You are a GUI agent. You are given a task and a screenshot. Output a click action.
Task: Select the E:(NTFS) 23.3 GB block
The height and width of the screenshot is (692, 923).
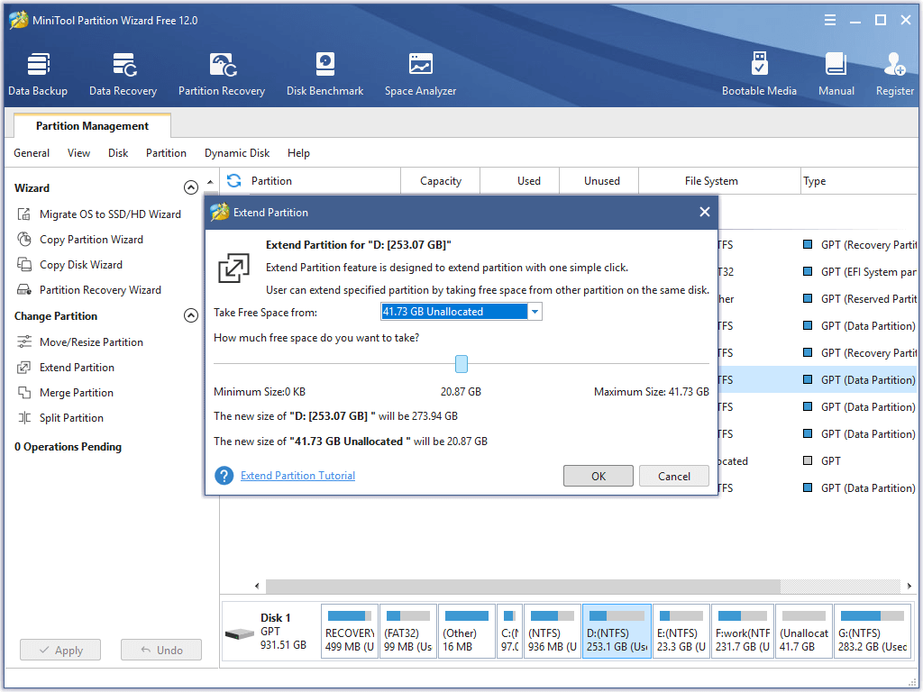point(681,631)
